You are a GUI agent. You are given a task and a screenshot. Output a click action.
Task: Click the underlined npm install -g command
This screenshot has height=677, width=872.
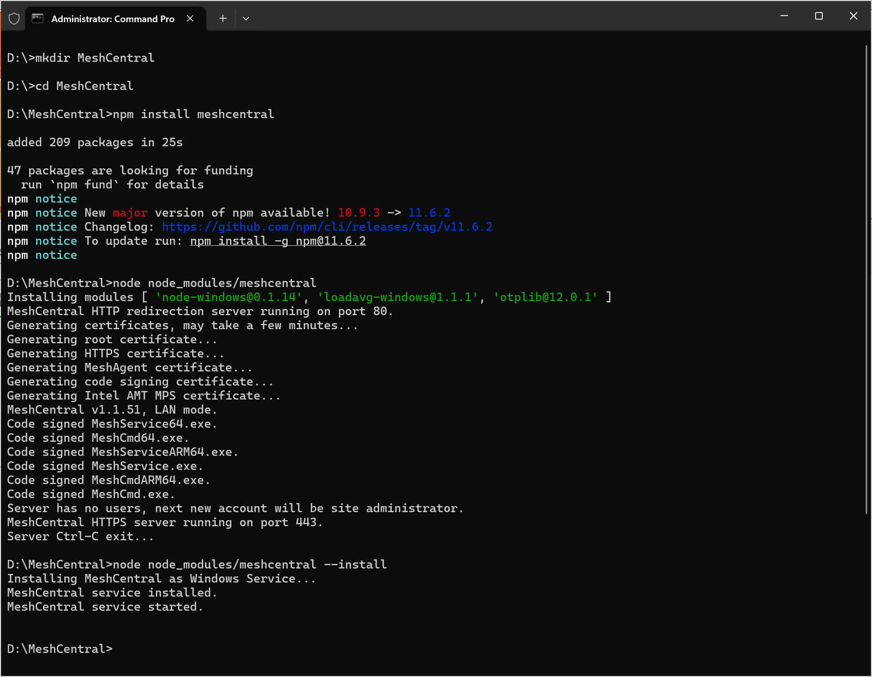[278, 241]
